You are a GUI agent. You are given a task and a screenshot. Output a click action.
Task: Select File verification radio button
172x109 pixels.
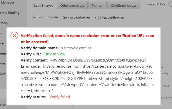click(64, 18)
